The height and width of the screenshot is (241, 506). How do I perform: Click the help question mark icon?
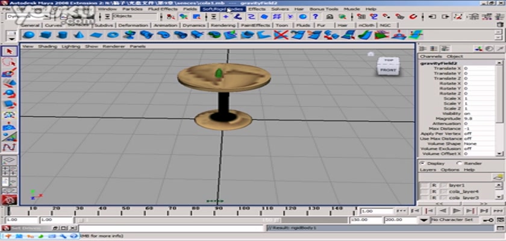[x=315, y=17]
